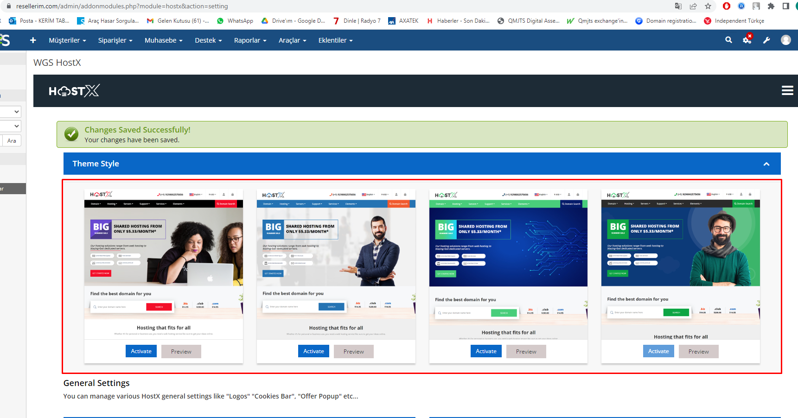Viewport: 798px width, 418px height.
Task: Open the Eklentiler dropdown menu
Action: (336, 40)
